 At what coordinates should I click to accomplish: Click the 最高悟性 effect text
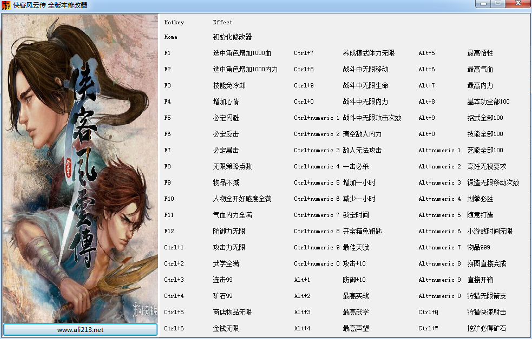480,53
